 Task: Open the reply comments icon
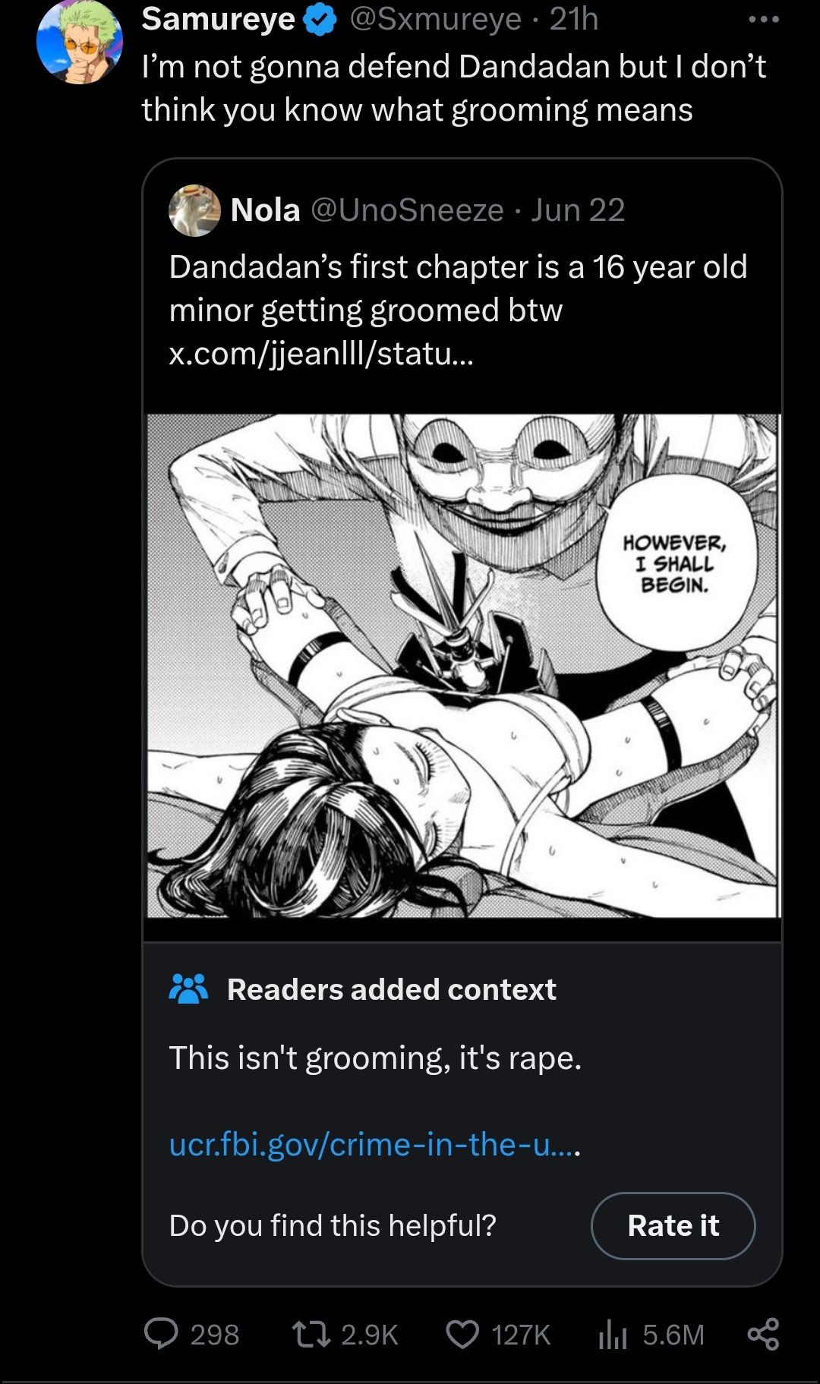coord(161,1334)
